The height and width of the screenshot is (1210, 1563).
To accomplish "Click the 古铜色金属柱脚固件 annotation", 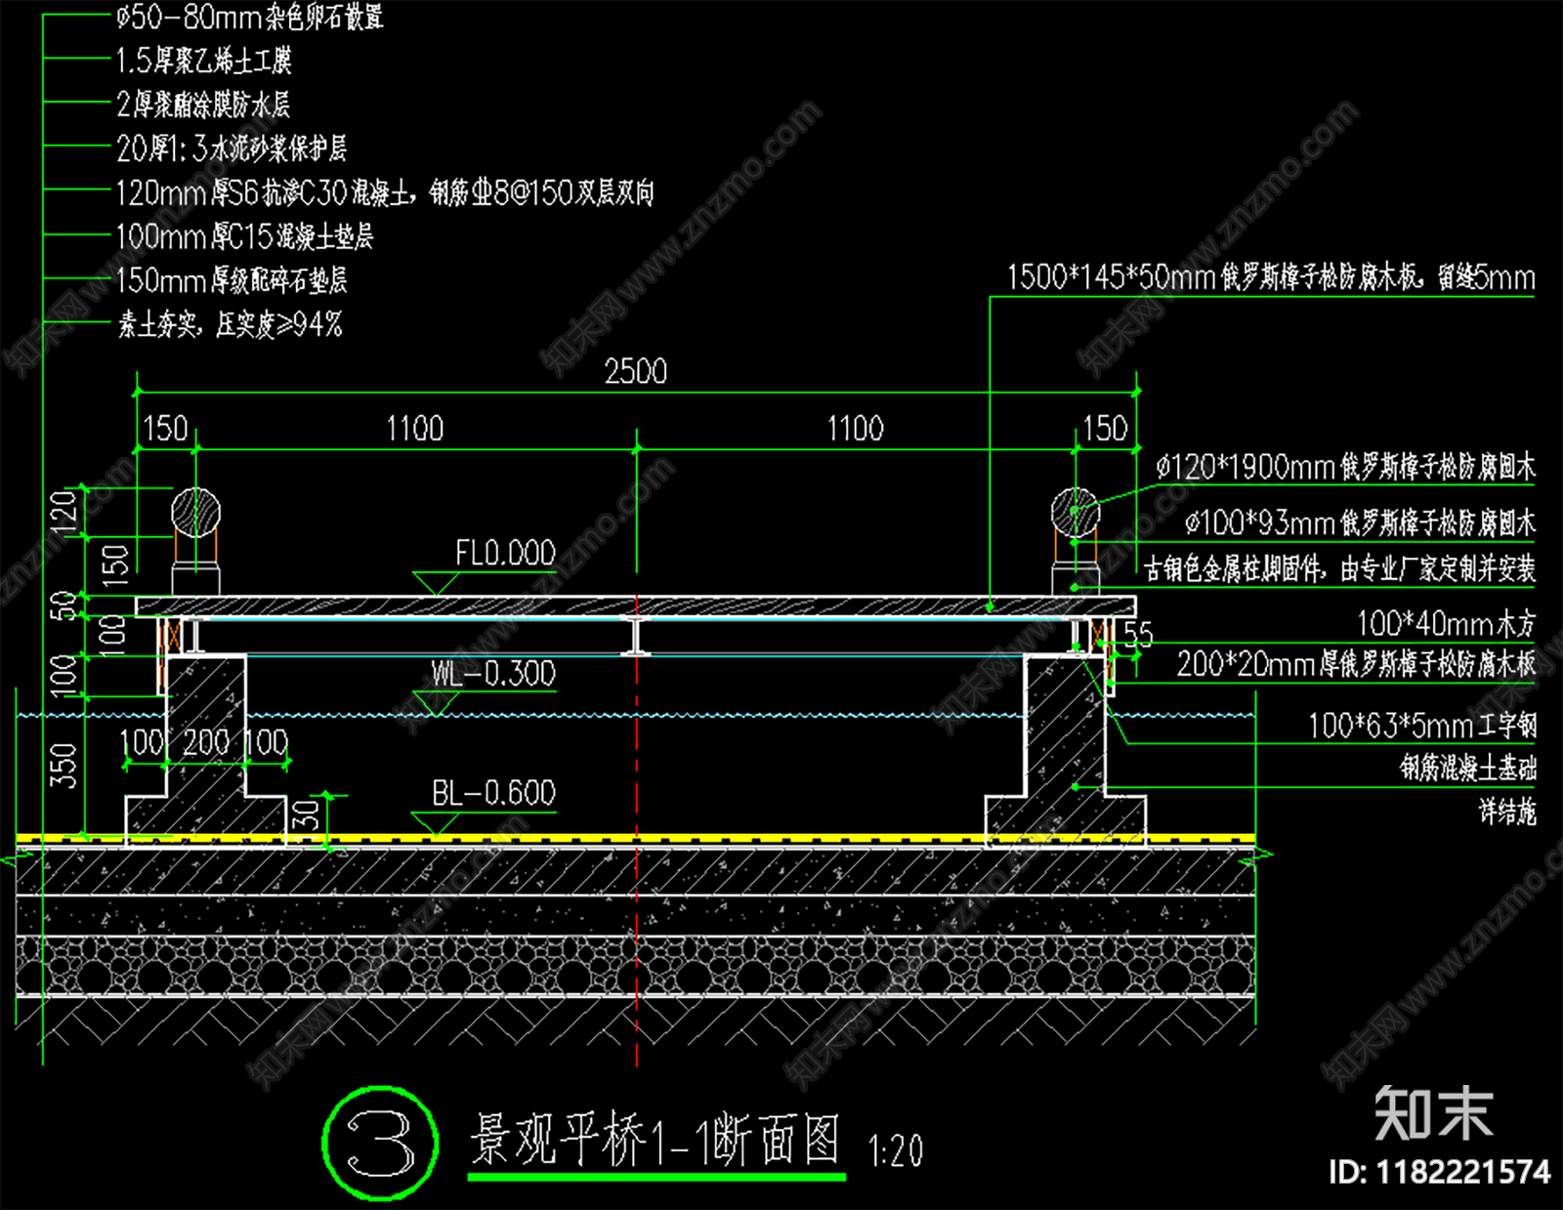I will (1340, 568).
